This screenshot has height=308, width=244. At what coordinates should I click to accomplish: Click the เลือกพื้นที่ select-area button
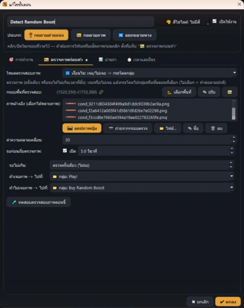tap(179, 92)
